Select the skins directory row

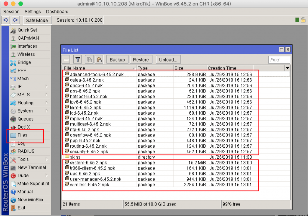pyautogui.click(x=176, y=157)
